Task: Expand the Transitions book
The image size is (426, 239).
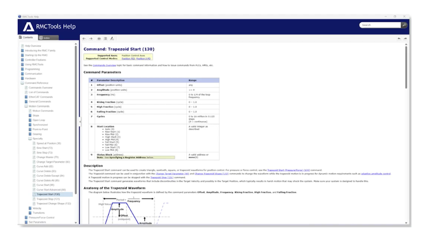Action: tap(30, 213)
